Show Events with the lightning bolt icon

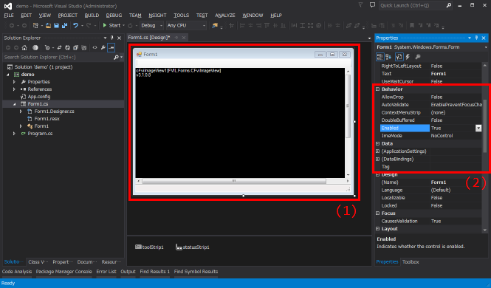tap(408, 57)
